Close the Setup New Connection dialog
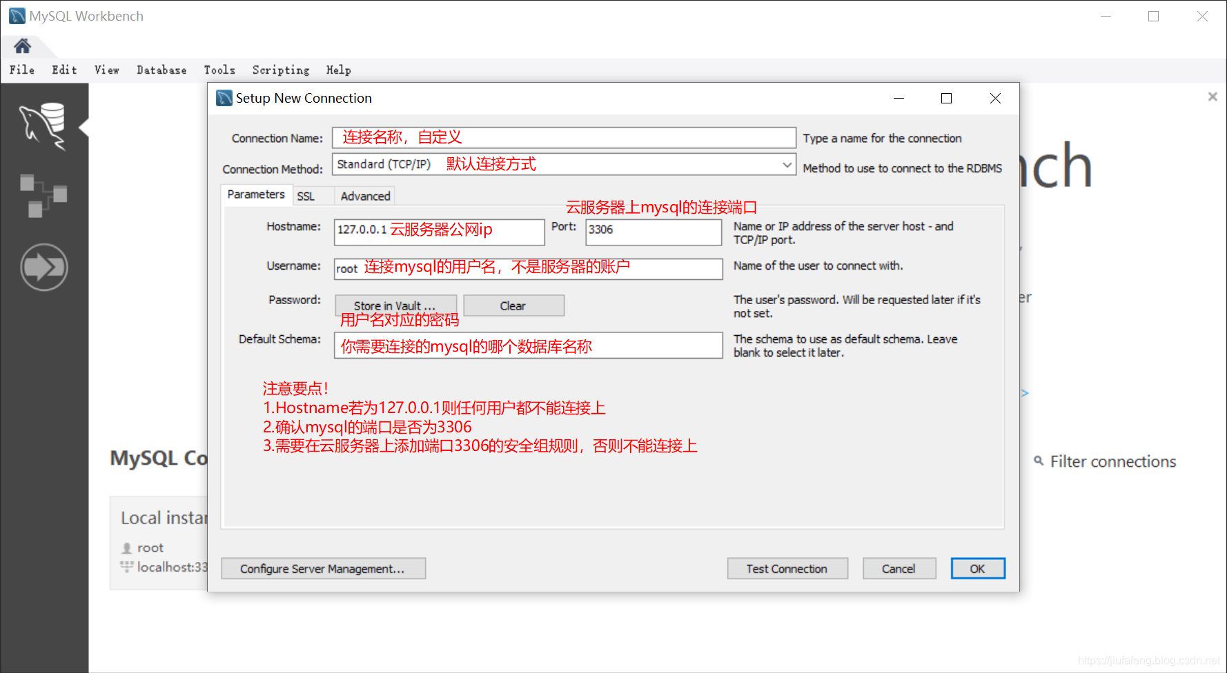 coord(995,99)
